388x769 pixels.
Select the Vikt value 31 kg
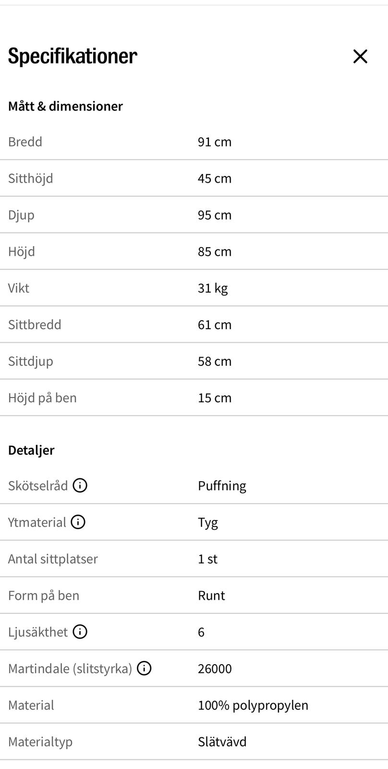(x=213, y=288)
